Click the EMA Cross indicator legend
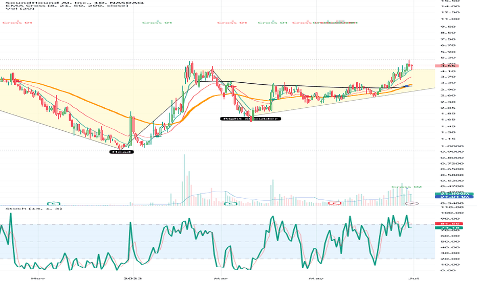The height and width of the screenshot is (281, 477). (x=67, y=6)
